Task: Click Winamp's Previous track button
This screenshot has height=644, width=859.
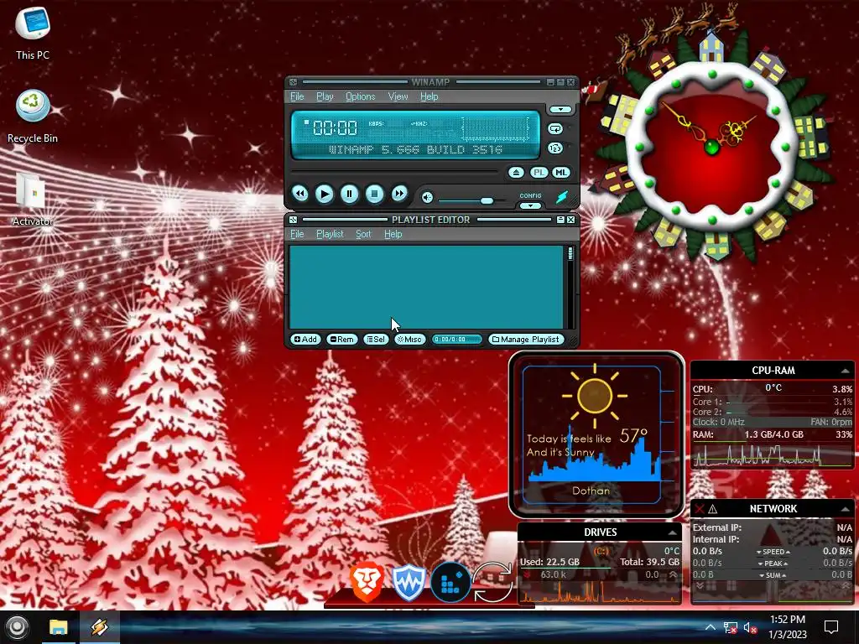Action: [299, 194]
